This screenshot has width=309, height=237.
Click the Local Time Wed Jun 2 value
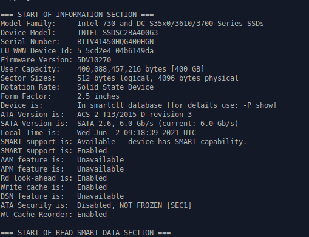tap(137, 133)
